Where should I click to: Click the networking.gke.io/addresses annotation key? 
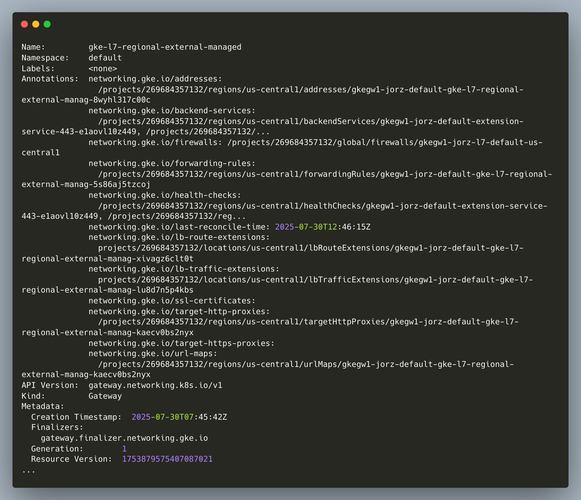click(x=155, y=79)
